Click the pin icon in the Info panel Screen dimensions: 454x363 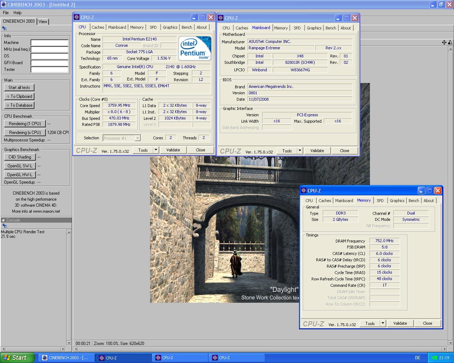pyautogui.click(x=5, y=29)
